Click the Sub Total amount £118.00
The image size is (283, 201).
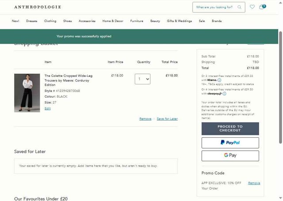click(x=253, y=57)
